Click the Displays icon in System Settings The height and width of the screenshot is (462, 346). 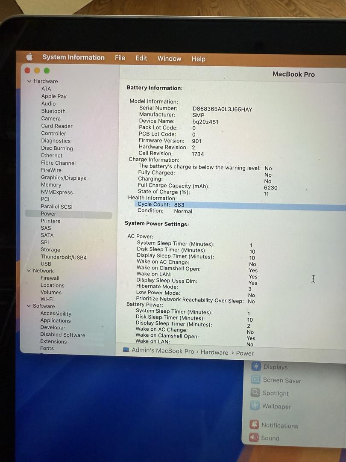click(256, 366)
